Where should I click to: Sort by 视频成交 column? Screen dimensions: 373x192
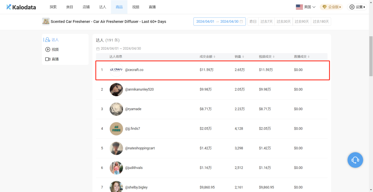tap(267, 57)
